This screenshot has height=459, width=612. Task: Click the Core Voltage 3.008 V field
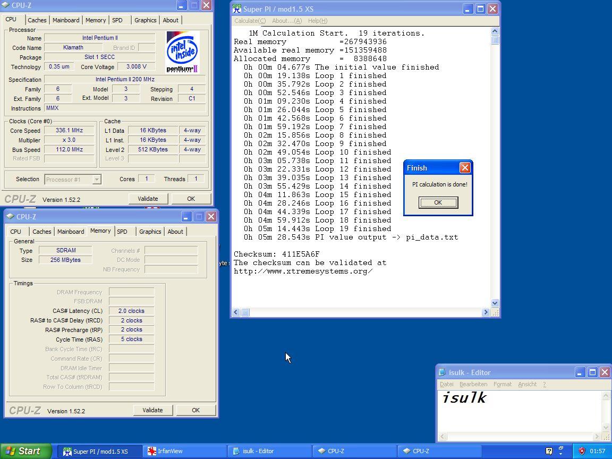pos(136,67)
